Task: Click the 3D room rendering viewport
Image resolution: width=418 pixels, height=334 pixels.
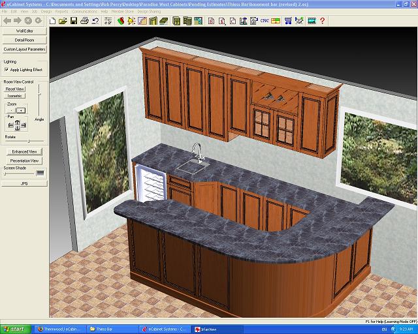Action: pyautogui.click(x=234, y=172)
